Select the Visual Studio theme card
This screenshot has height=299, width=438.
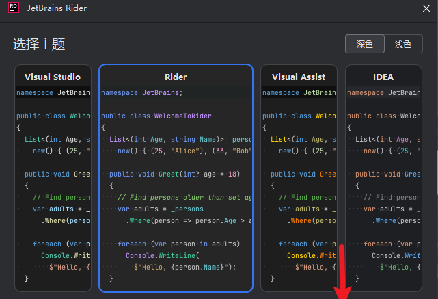[53, 178]
